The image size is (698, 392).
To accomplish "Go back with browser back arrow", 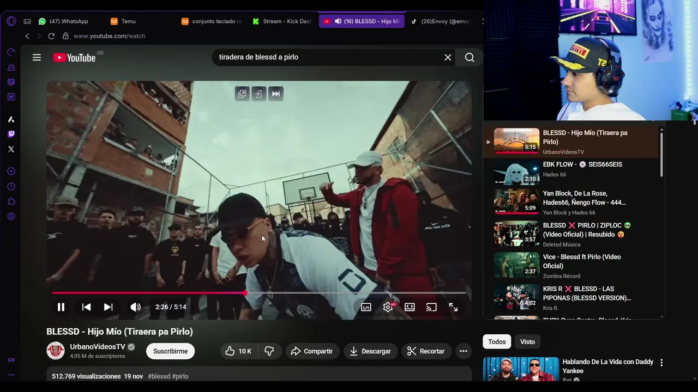I will [x=27, y=36].
